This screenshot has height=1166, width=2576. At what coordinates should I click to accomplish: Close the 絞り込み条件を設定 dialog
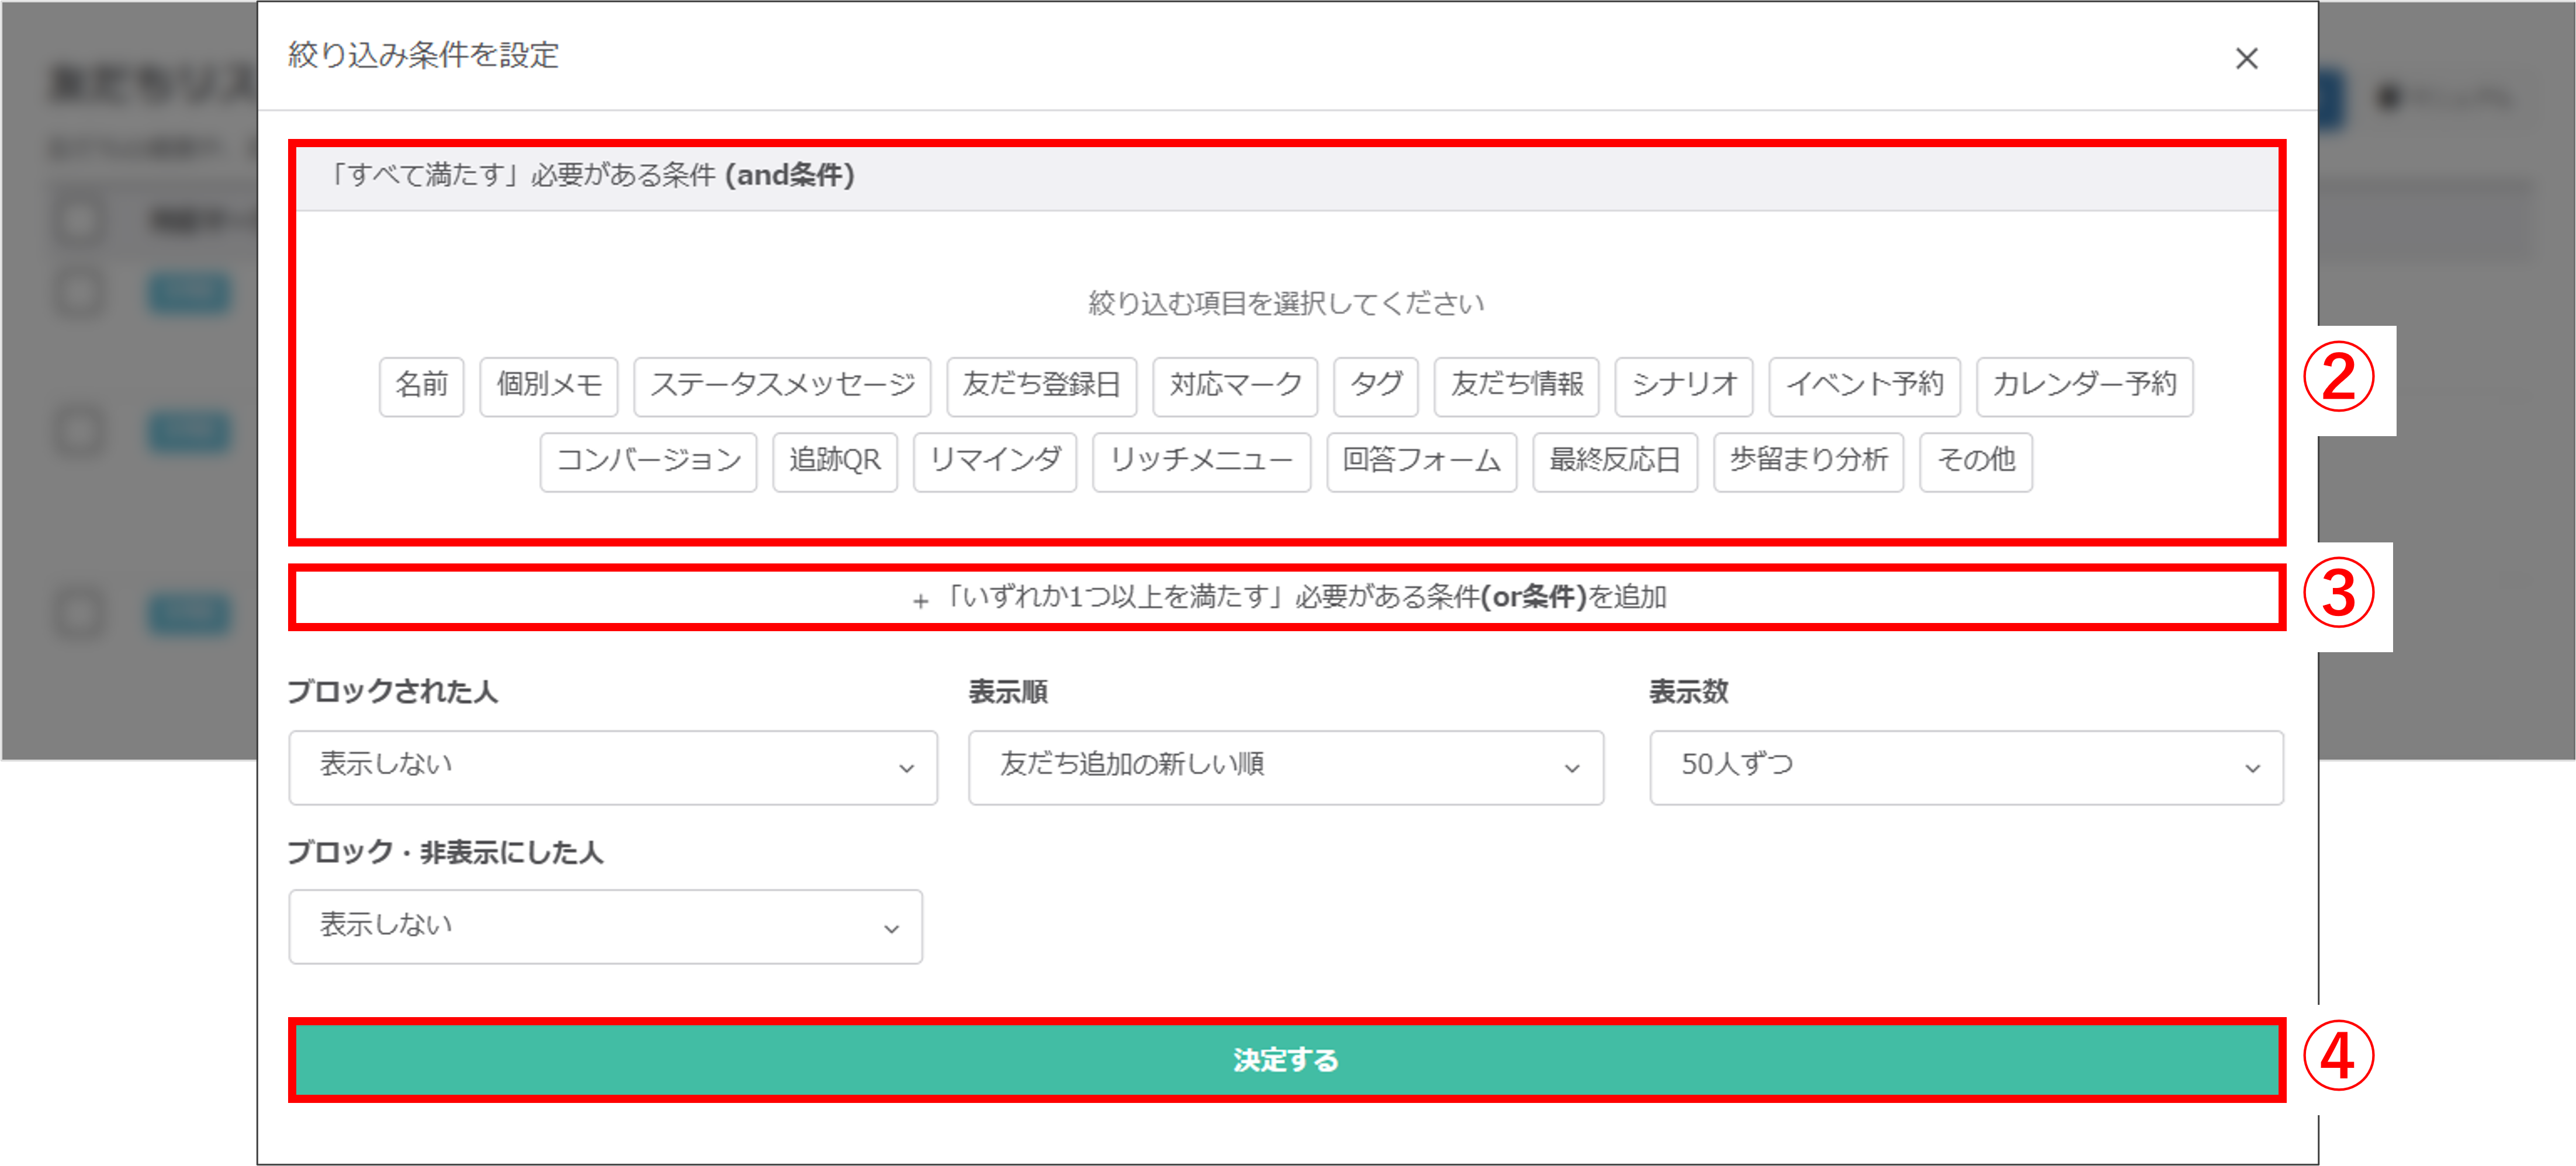[x=2246, y=59]
